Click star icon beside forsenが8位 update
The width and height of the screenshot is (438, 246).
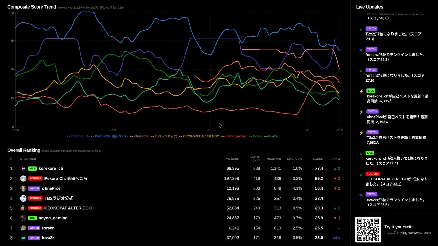(x=361, y=50)
